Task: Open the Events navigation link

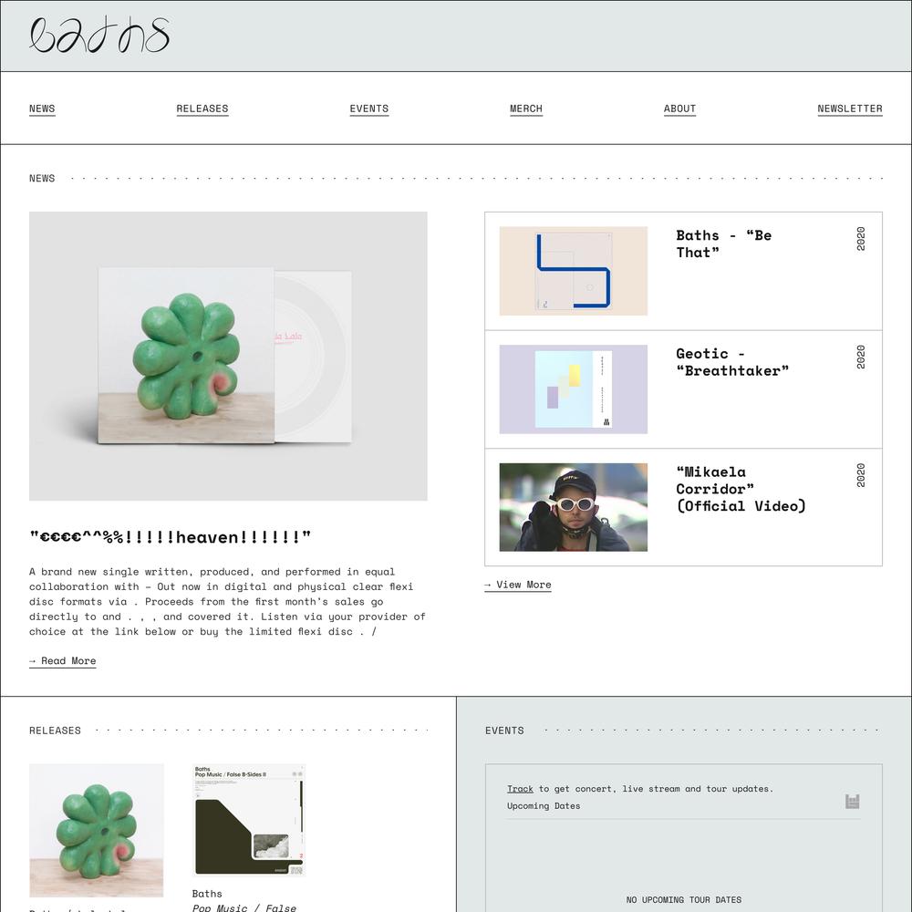Action: click(368, 109)
